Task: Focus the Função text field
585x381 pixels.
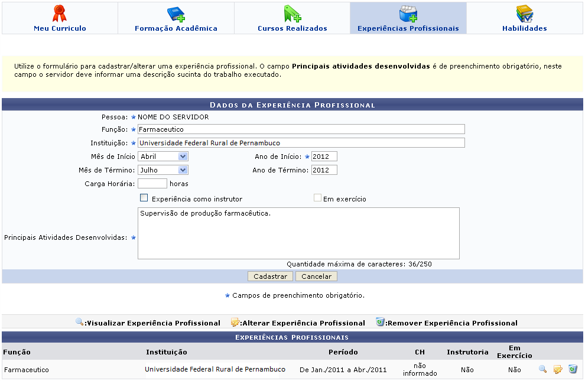Action: click(x=301, y=129)
